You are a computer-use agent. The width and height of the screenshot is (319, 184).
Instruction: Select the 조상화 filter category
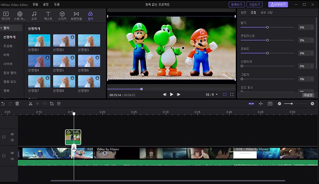[8, 46]
